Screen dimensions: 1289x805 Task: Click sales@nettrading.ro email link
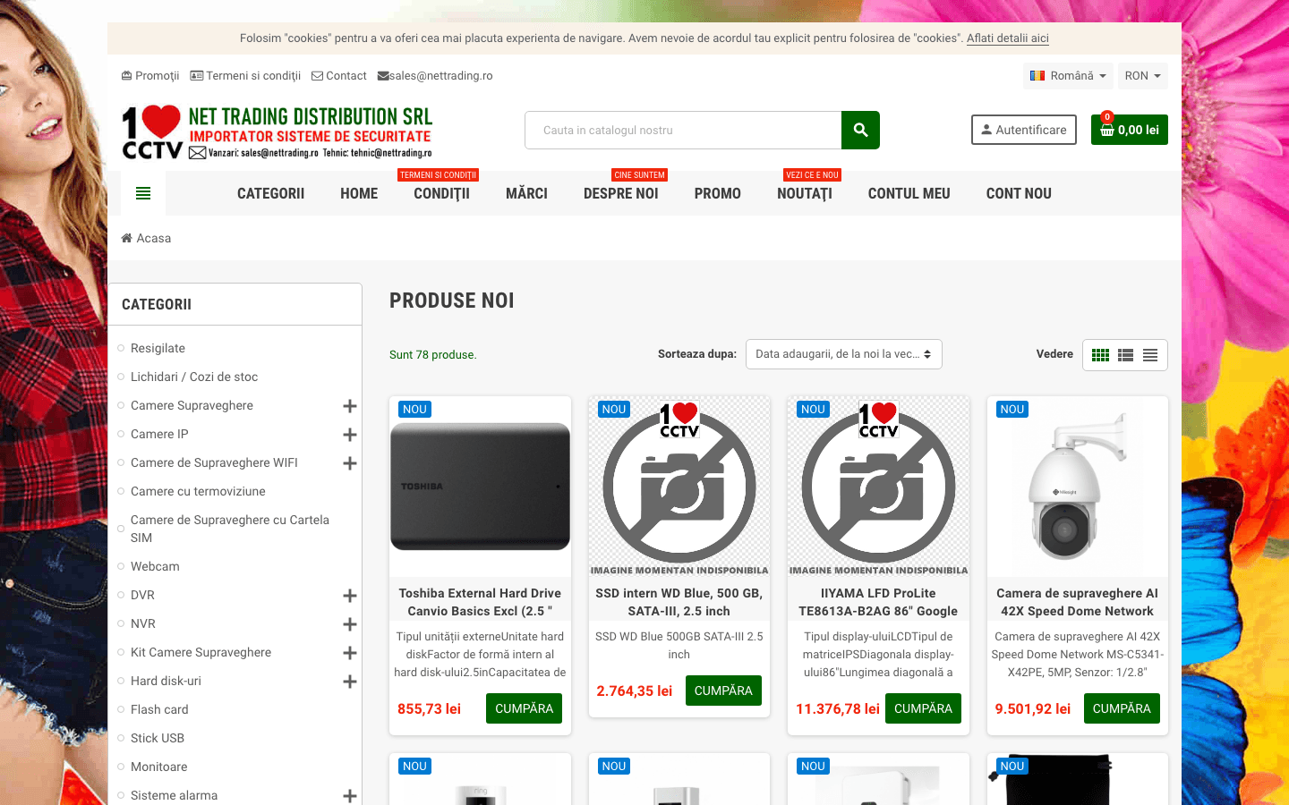point(435,76)
